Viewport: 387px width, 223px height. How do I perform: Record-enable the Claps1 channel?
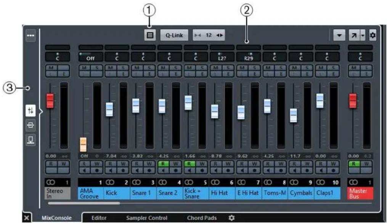coord(334,170)
